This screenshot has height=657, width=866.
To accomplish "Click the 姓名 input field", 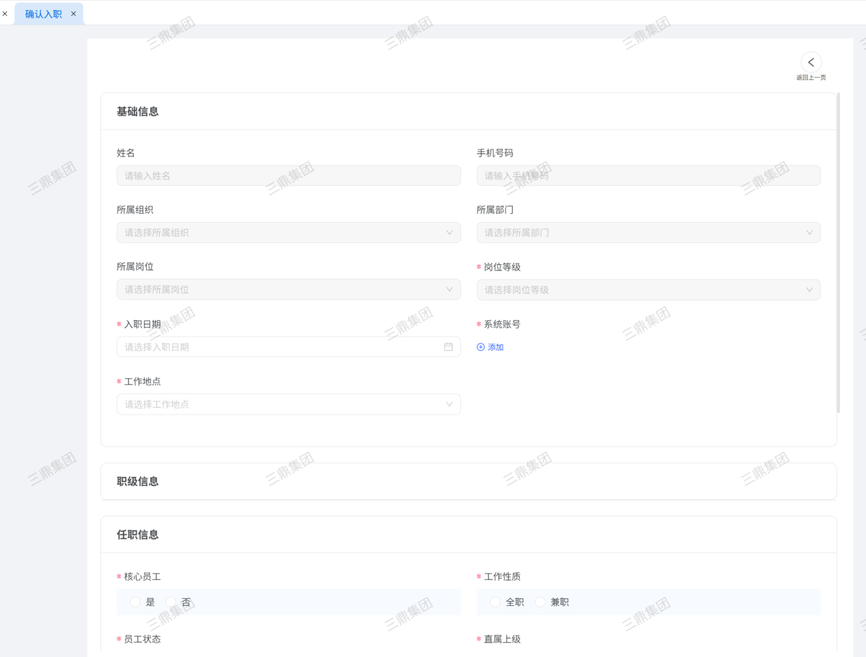I will (288, 176).
